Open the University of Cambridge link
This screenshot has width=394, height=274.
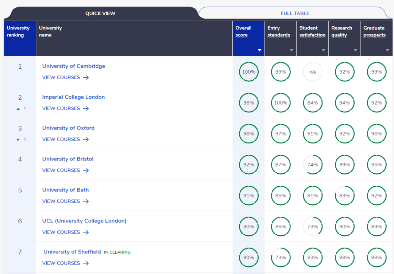click(x=73, y=66)
